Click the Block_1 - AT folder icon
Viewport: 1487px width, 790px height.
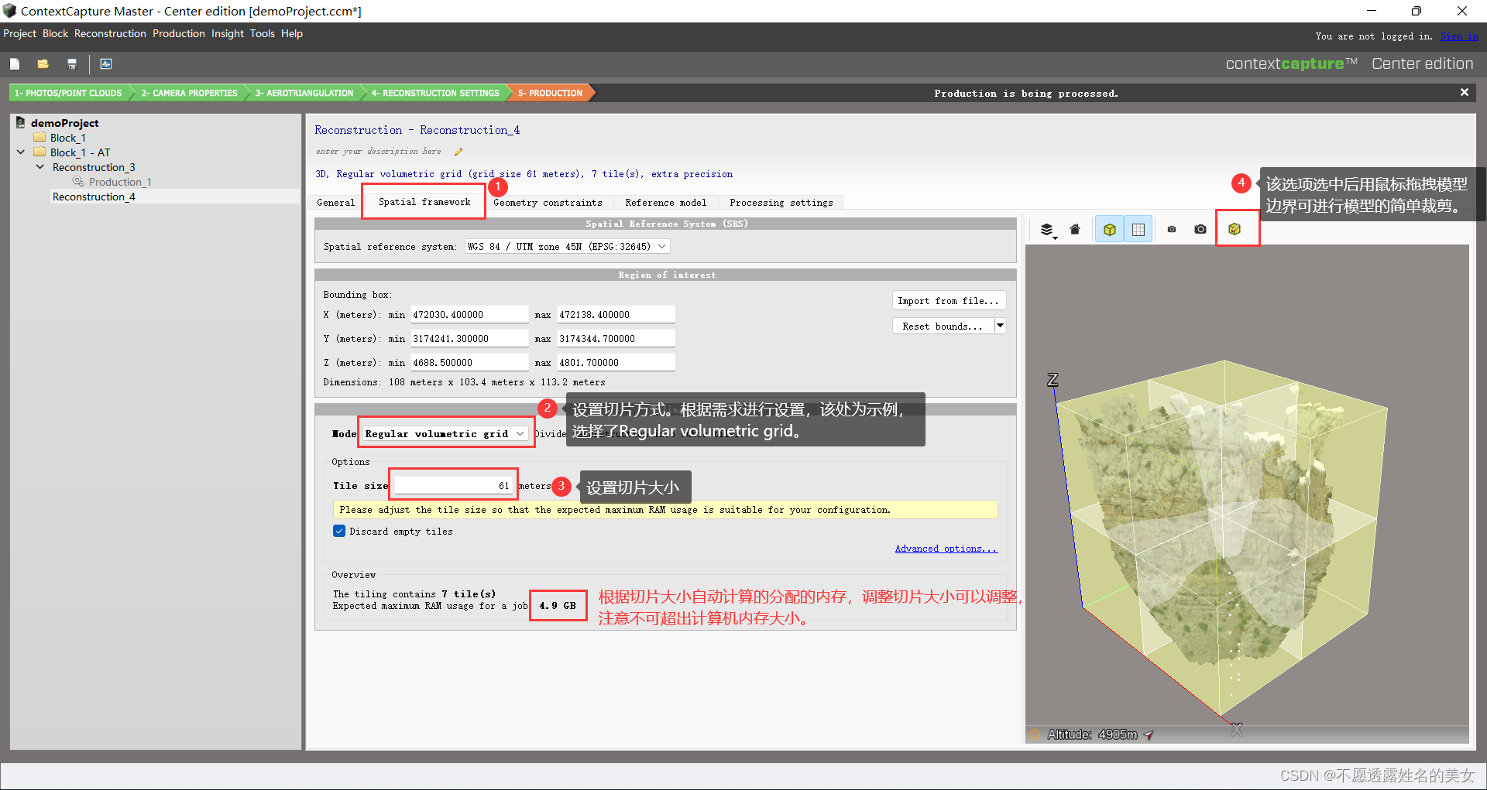click(39, 152)
